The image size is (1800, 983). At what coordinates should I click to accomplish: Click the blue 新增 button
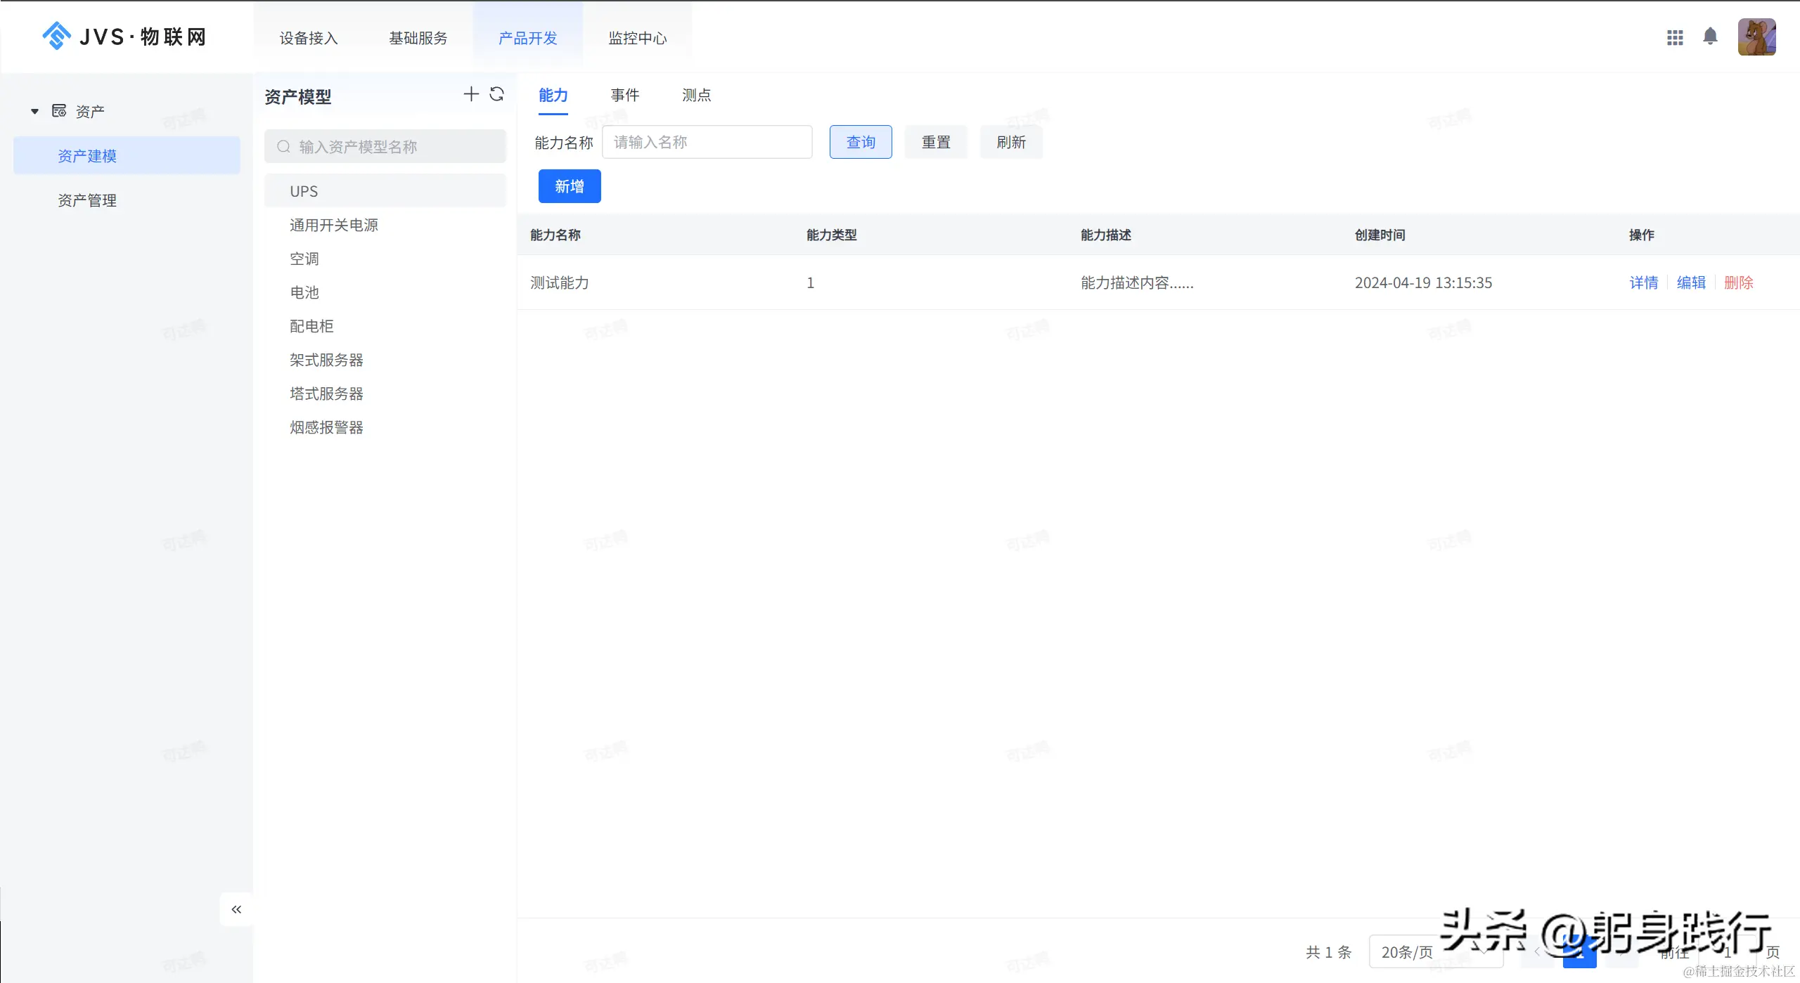coord(569,186)
